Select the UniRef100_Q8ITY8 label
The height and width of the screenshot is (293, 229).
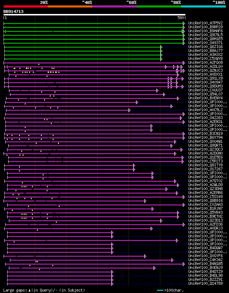pyautogui.click(x=205, y=165)
